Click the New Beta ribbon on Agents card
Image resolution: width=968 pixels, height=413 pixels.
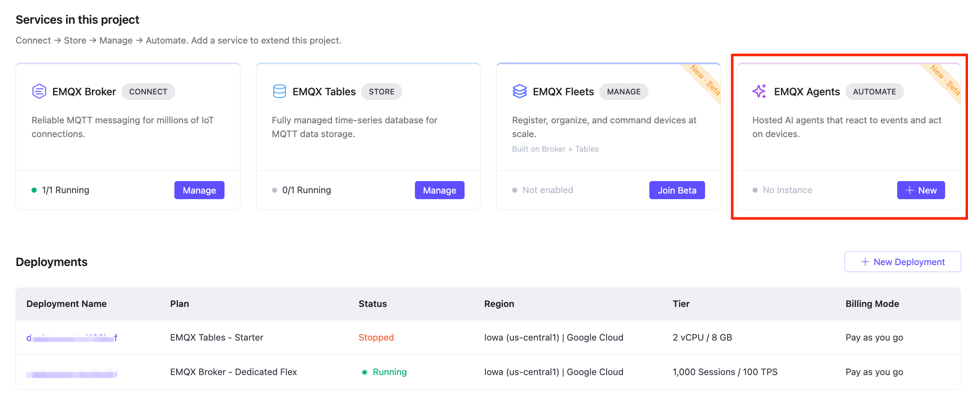(x=945, y=80)
